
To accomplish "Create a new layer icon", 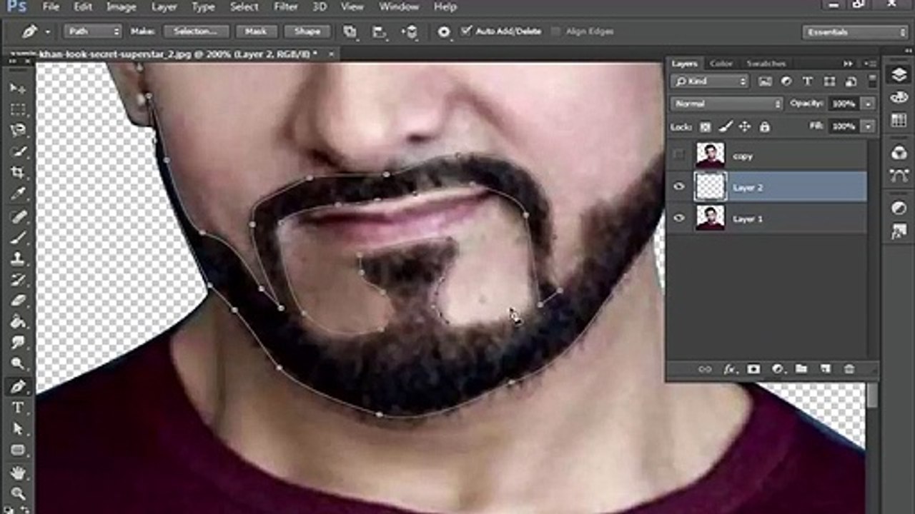I will point(826,369).
